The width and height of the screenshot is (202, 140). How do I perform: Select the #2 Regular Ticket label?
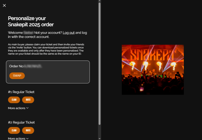(21, 122)
